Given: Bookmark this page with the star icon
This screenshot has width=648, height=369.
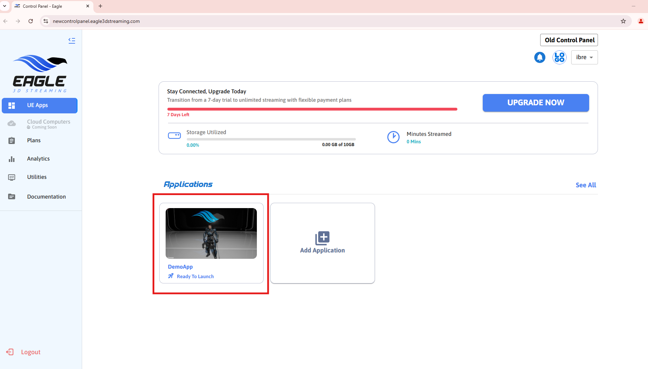Looking at the screenshot, I should click(x=623, y=21).
